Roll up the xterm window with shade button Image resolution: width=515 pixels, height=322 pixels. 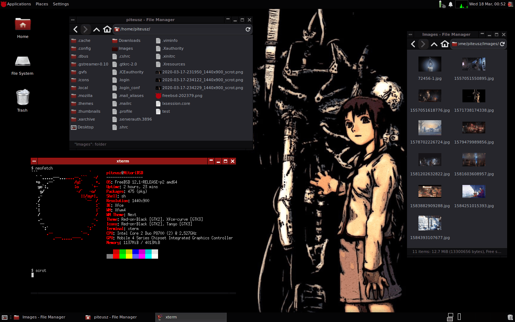coord(211,161)
